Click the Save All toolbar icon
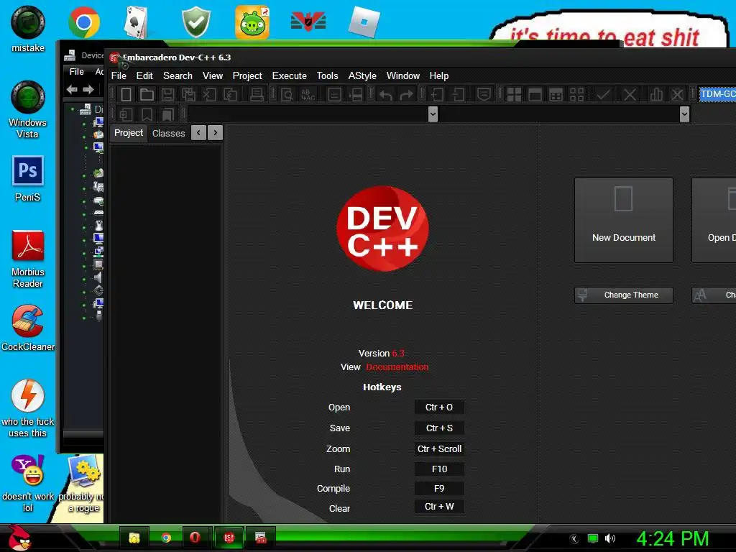Viewport: 736px width, 552px height. pyautogui.click(x=189, y=94)
